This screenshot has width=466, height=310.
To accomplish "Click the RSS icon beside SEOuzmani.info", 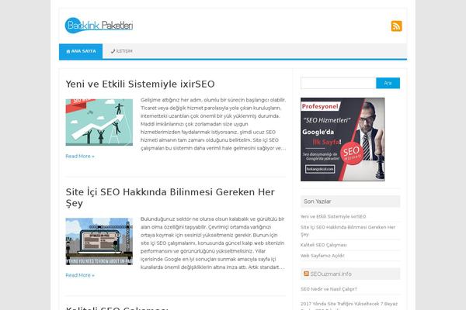I will pyautogui.click(x=306, y=274).
